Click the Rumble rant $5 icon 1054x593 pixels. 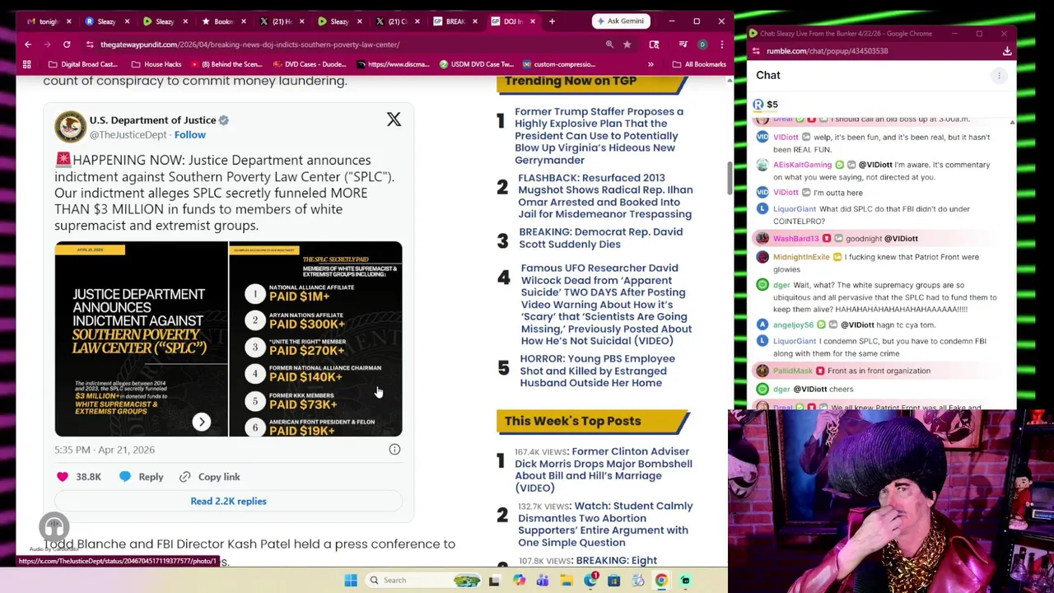coord(766,105)
